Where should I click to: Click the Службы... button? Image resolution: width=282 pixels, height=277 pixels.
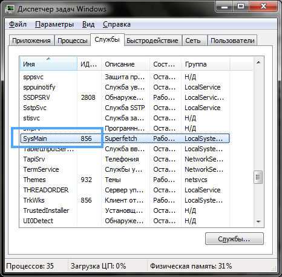click(x=234, y=239)
